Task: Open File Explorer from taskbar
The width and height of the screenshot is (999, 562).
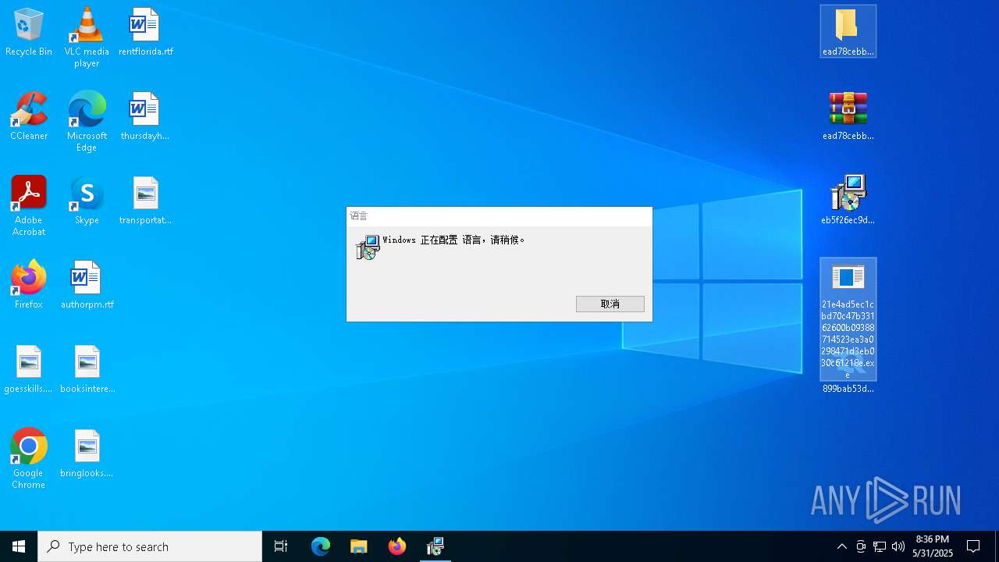Action: coord(359,546)
